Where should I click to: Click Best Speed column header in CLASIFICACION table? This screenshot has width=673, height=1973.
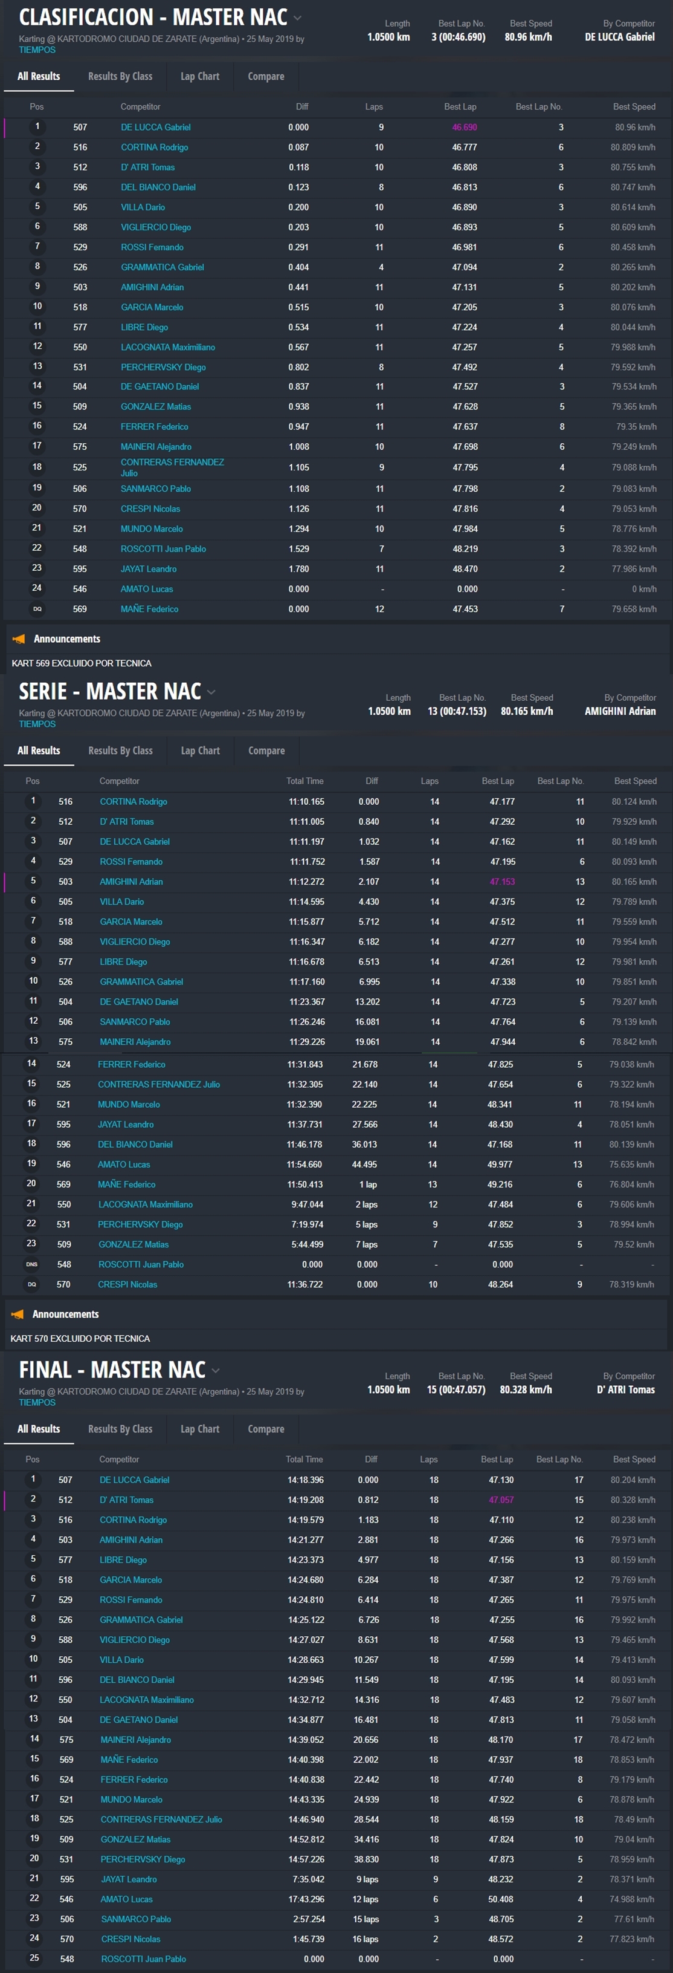click(633, 106)
